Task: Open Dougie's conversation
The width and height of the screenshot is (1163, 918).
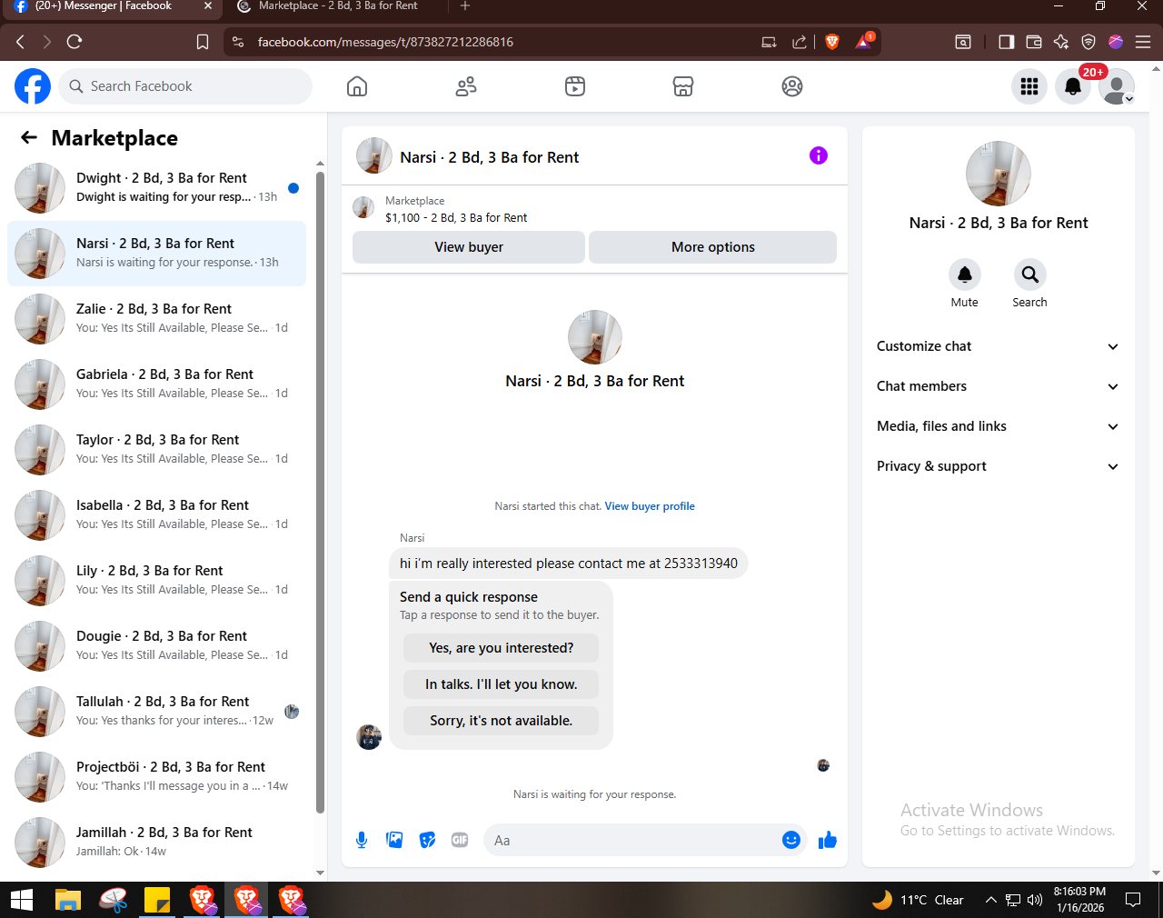Action: coord(157,646)
